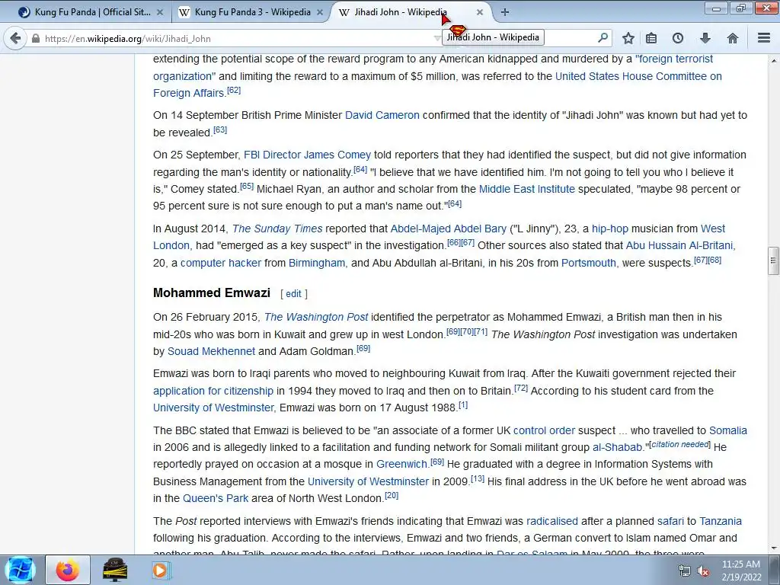Go to home page icon
Image resolution: width=780 pixels, height=585 pixels.
click(732, 38)
